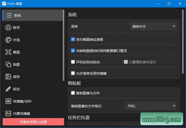Switch to the 外观 page label

coord(16,40)
